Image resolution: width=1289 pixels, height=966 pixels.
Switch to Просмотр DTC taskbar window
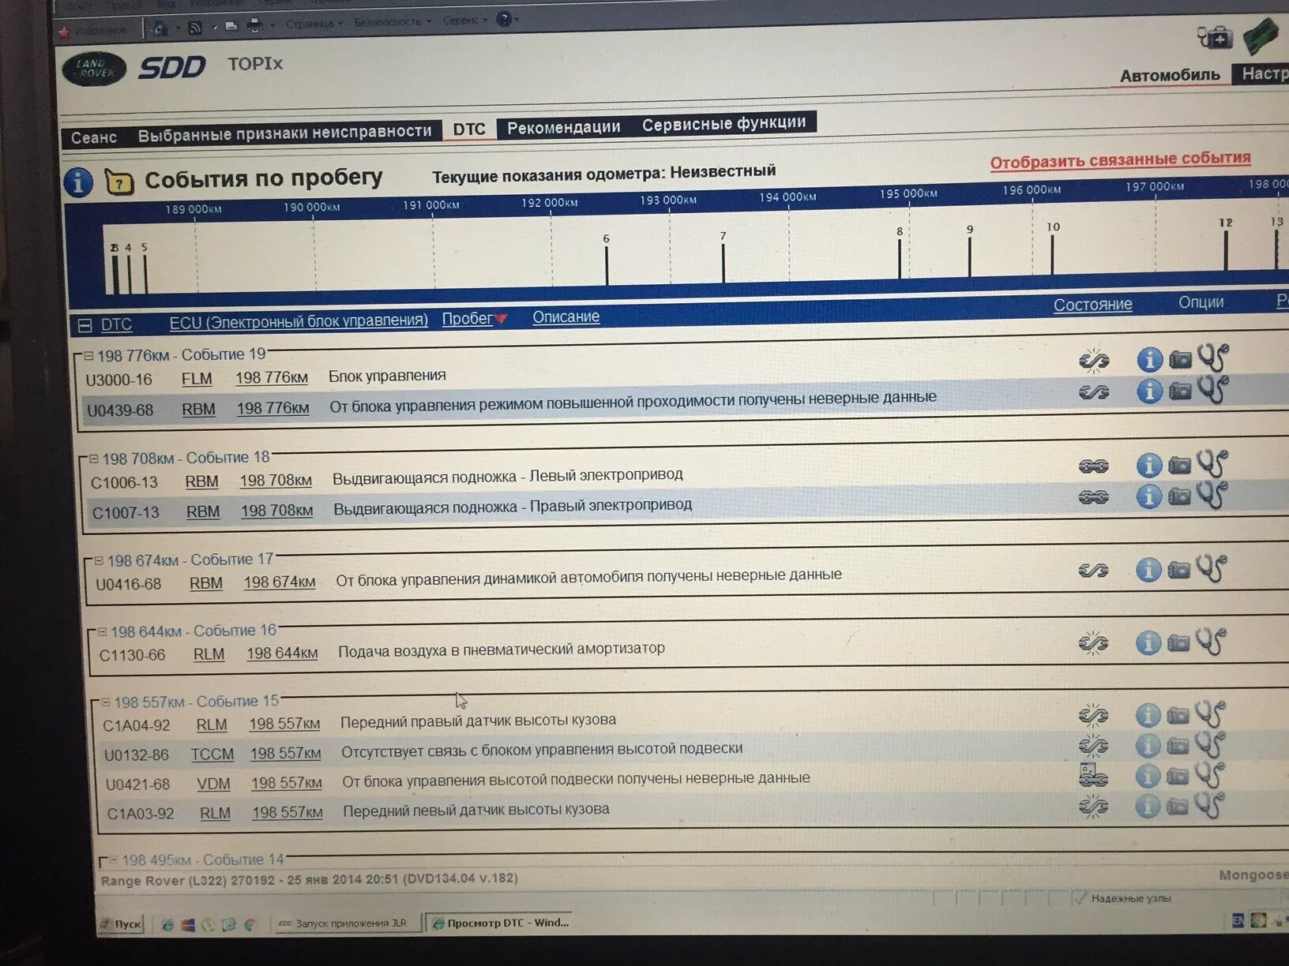coord(501,922)
